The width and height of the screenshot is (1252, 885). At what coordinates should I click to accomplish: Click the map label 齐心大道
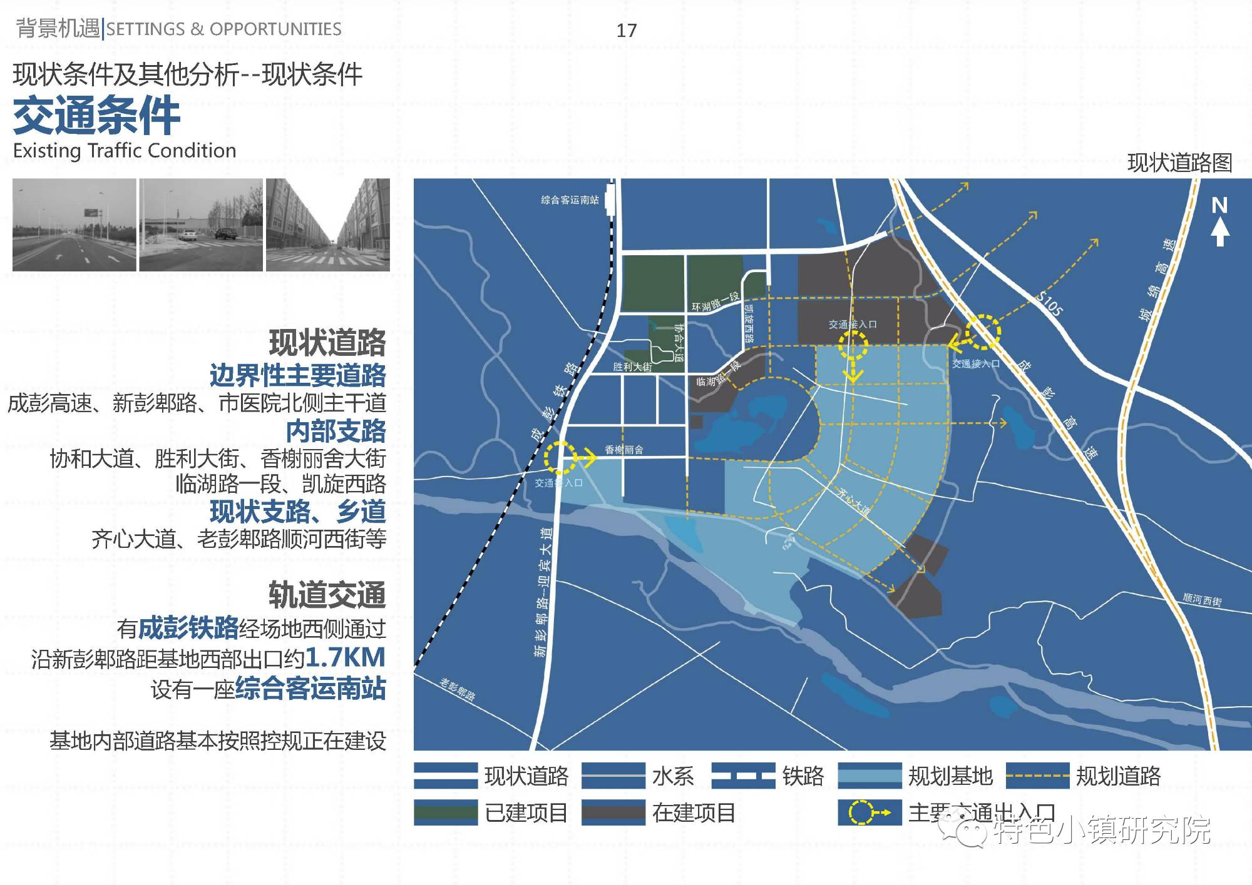(x=854, y=502)
